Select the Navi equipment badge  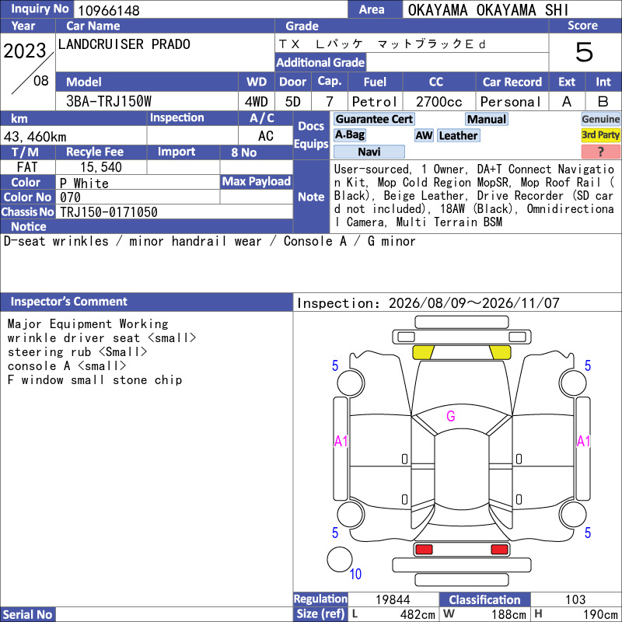pyautogui.click(x=369, y=152)
